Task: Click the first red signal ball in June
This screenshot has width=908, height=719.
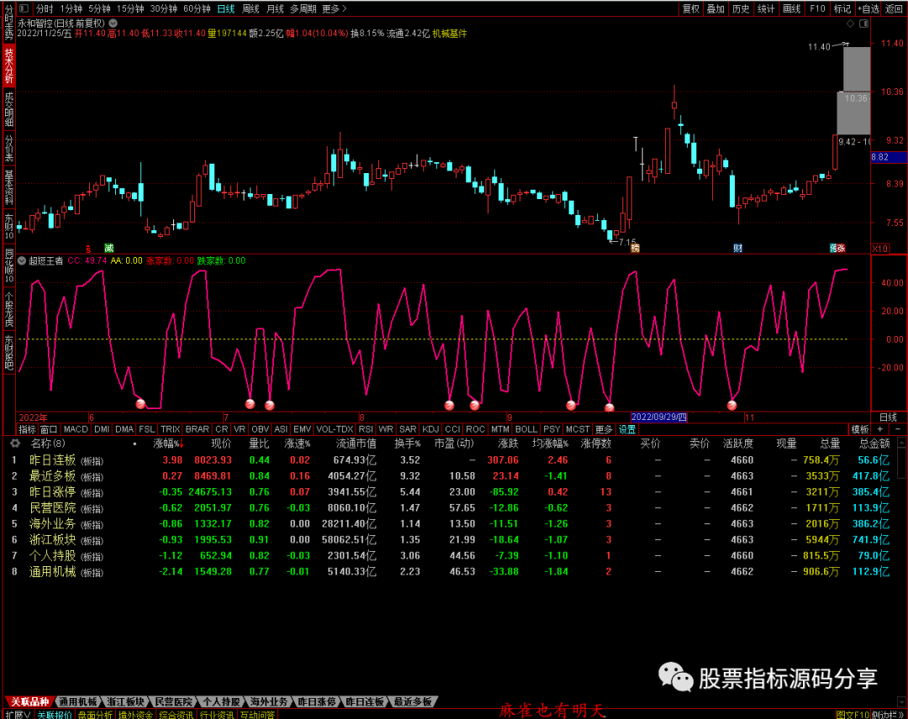Action: (140, 404)
